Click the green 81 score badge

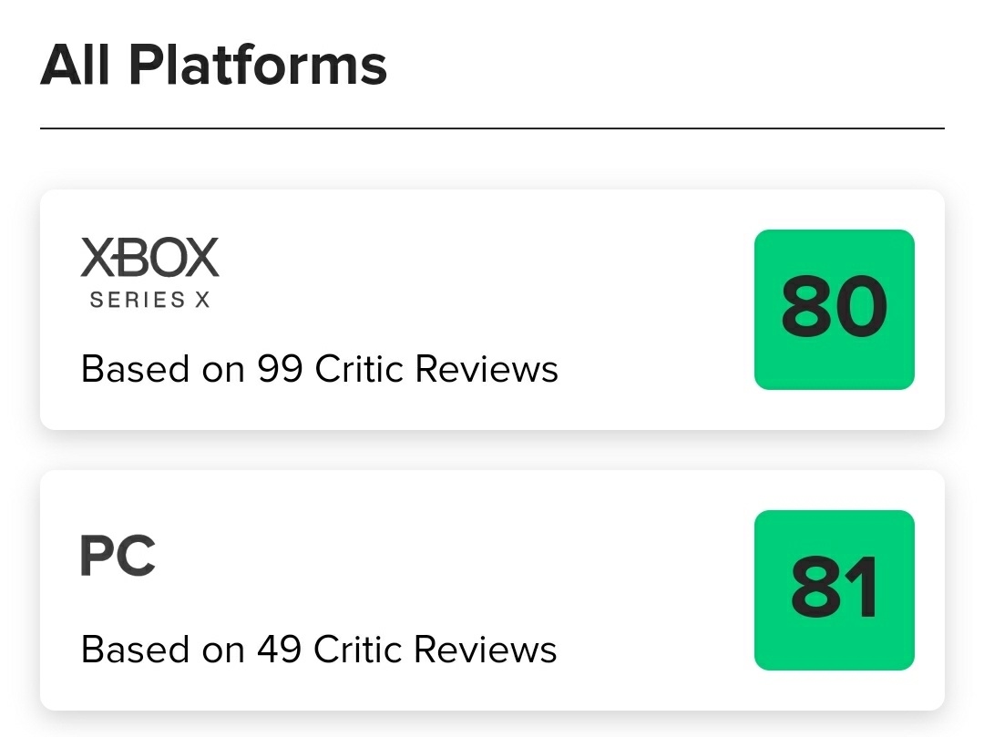[834, 589]
